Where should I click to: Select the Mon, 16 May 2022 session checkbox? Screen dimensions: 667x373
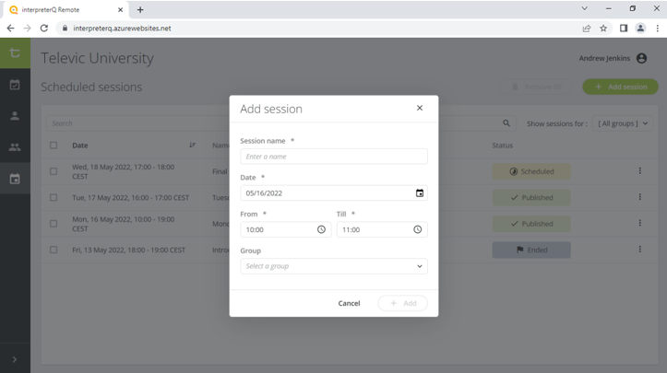[54, 224]
